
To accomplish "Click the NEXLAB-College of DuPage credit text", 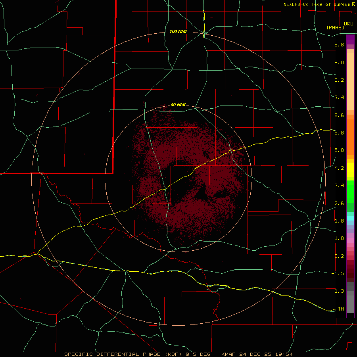I will [317, 4].
